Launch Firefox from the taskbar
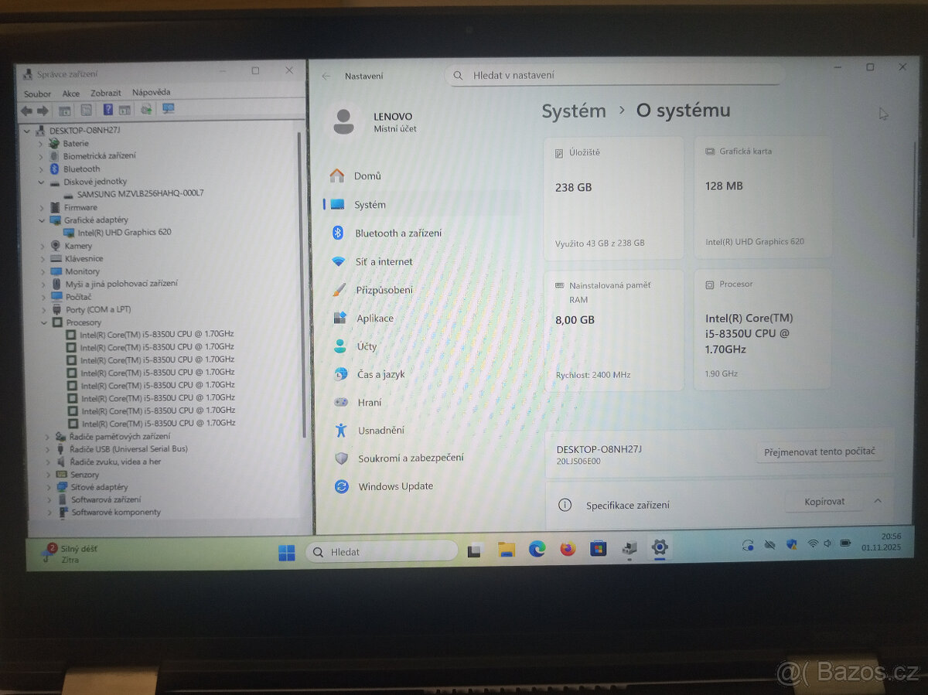The image size is (928, 695). click(568, 549)
